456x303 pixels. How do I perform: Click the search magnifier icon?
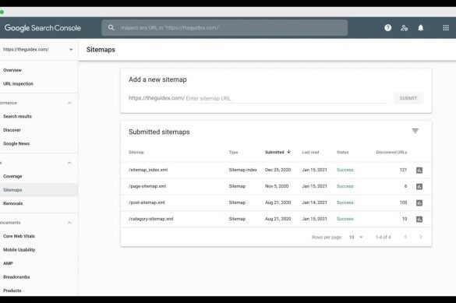click(111, 27)
